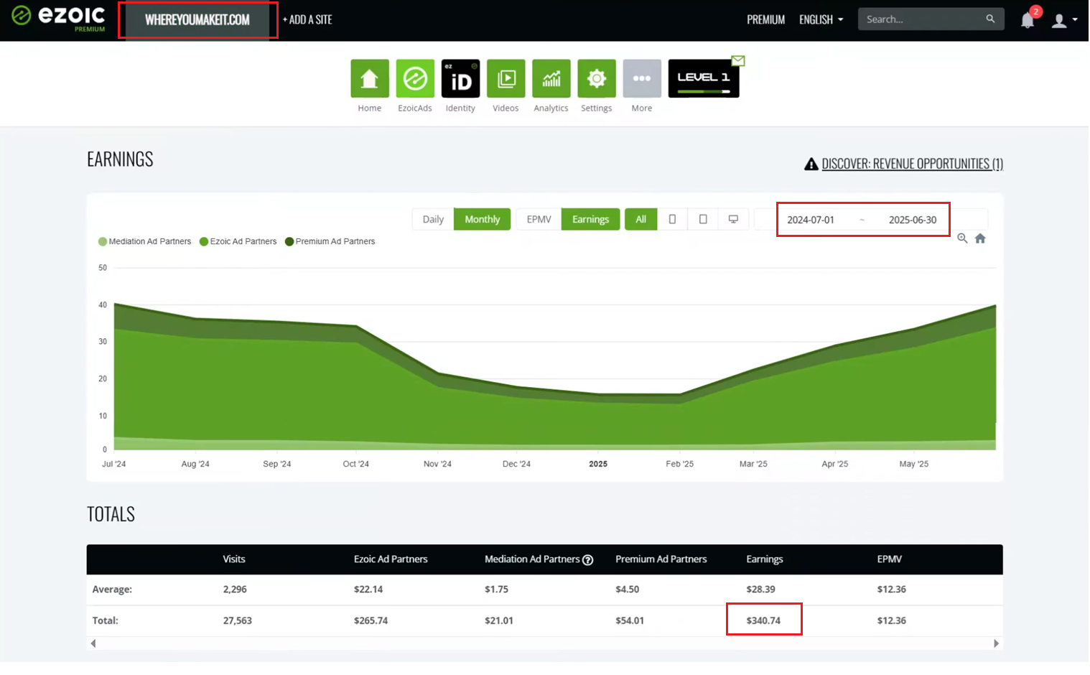Open Discover Revenue Opportunities link
Image resolution: width=1090 pixels, height=675 pixels.
(913, 164)
